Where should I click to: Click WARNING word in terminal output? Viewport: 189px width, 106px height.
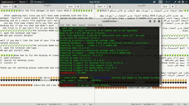[84, 78]
